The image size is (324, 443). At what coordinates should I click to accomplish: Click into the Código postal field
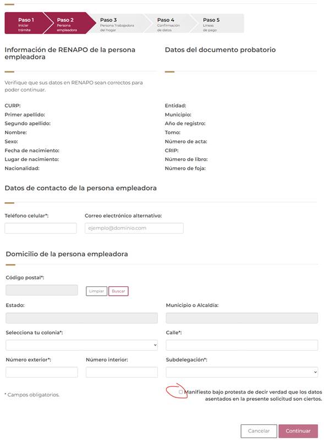tap(42, 290)
